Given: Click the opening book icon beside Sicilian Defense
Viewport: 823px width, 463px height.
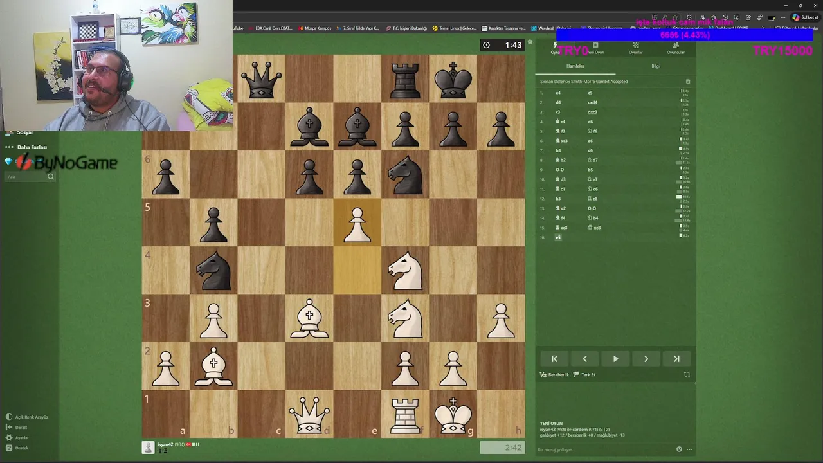Looking at the screenshot, I should tap(687, 82).
